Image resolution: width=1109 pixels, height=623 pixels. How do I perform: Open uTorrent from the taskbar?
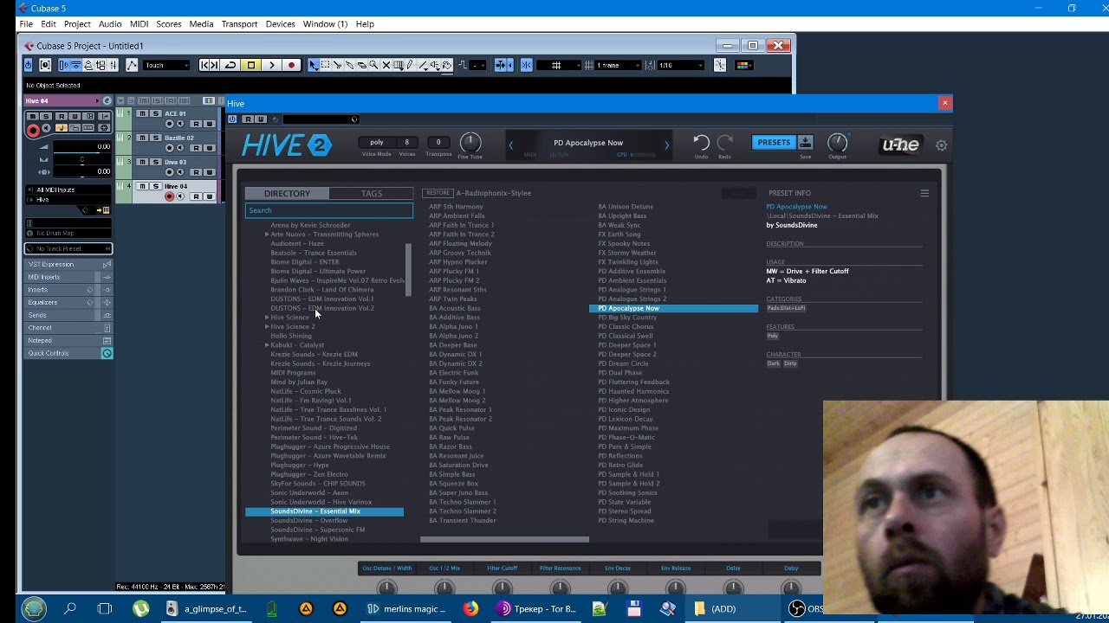point(140,609)
